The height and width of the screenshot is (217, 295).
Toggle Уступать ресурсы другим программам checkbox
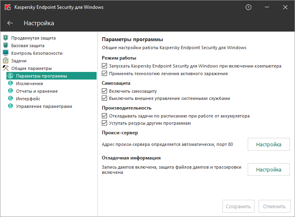(x=105, y=123)
